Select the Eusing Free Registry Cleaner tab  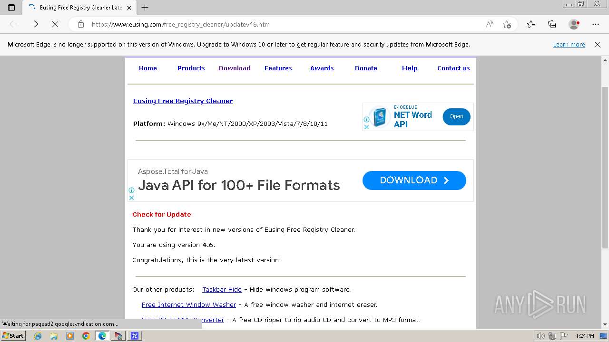[x=80, y=8]
